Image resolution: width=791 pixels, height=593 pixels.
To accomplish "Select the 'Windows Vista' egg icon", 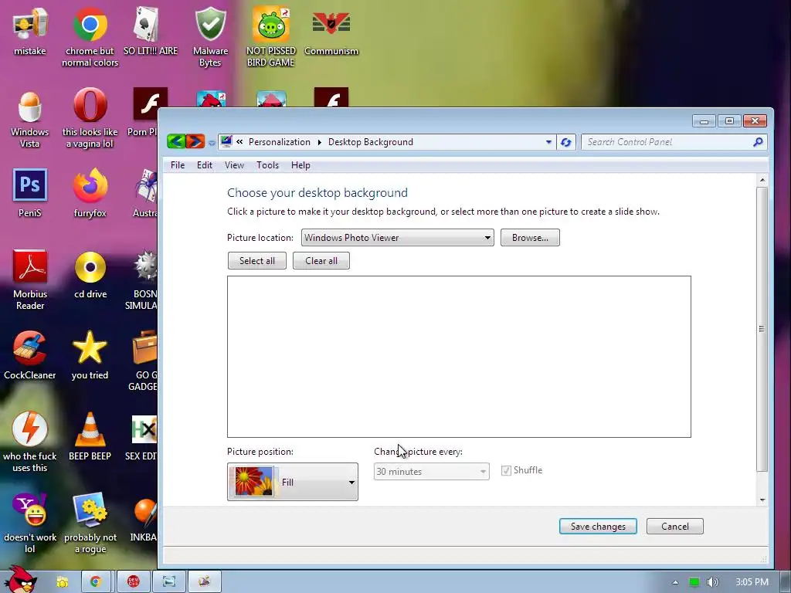I will click(30, 118).
